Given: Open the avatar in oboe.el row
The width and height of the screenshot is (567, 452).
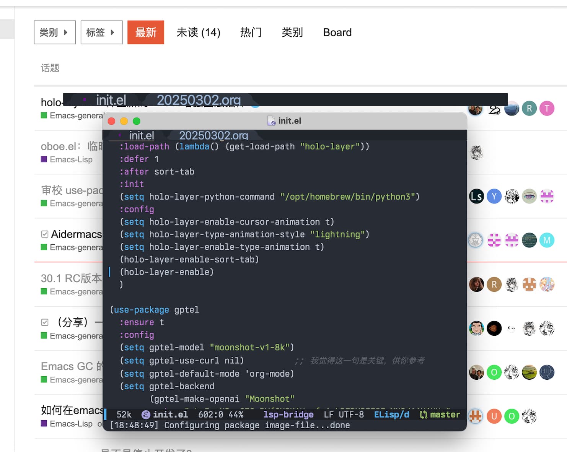Looking at the screenshot, I should (x=477, y=153).
